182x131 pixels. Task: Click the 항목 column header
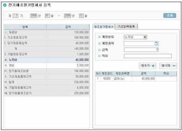point(25,27)
